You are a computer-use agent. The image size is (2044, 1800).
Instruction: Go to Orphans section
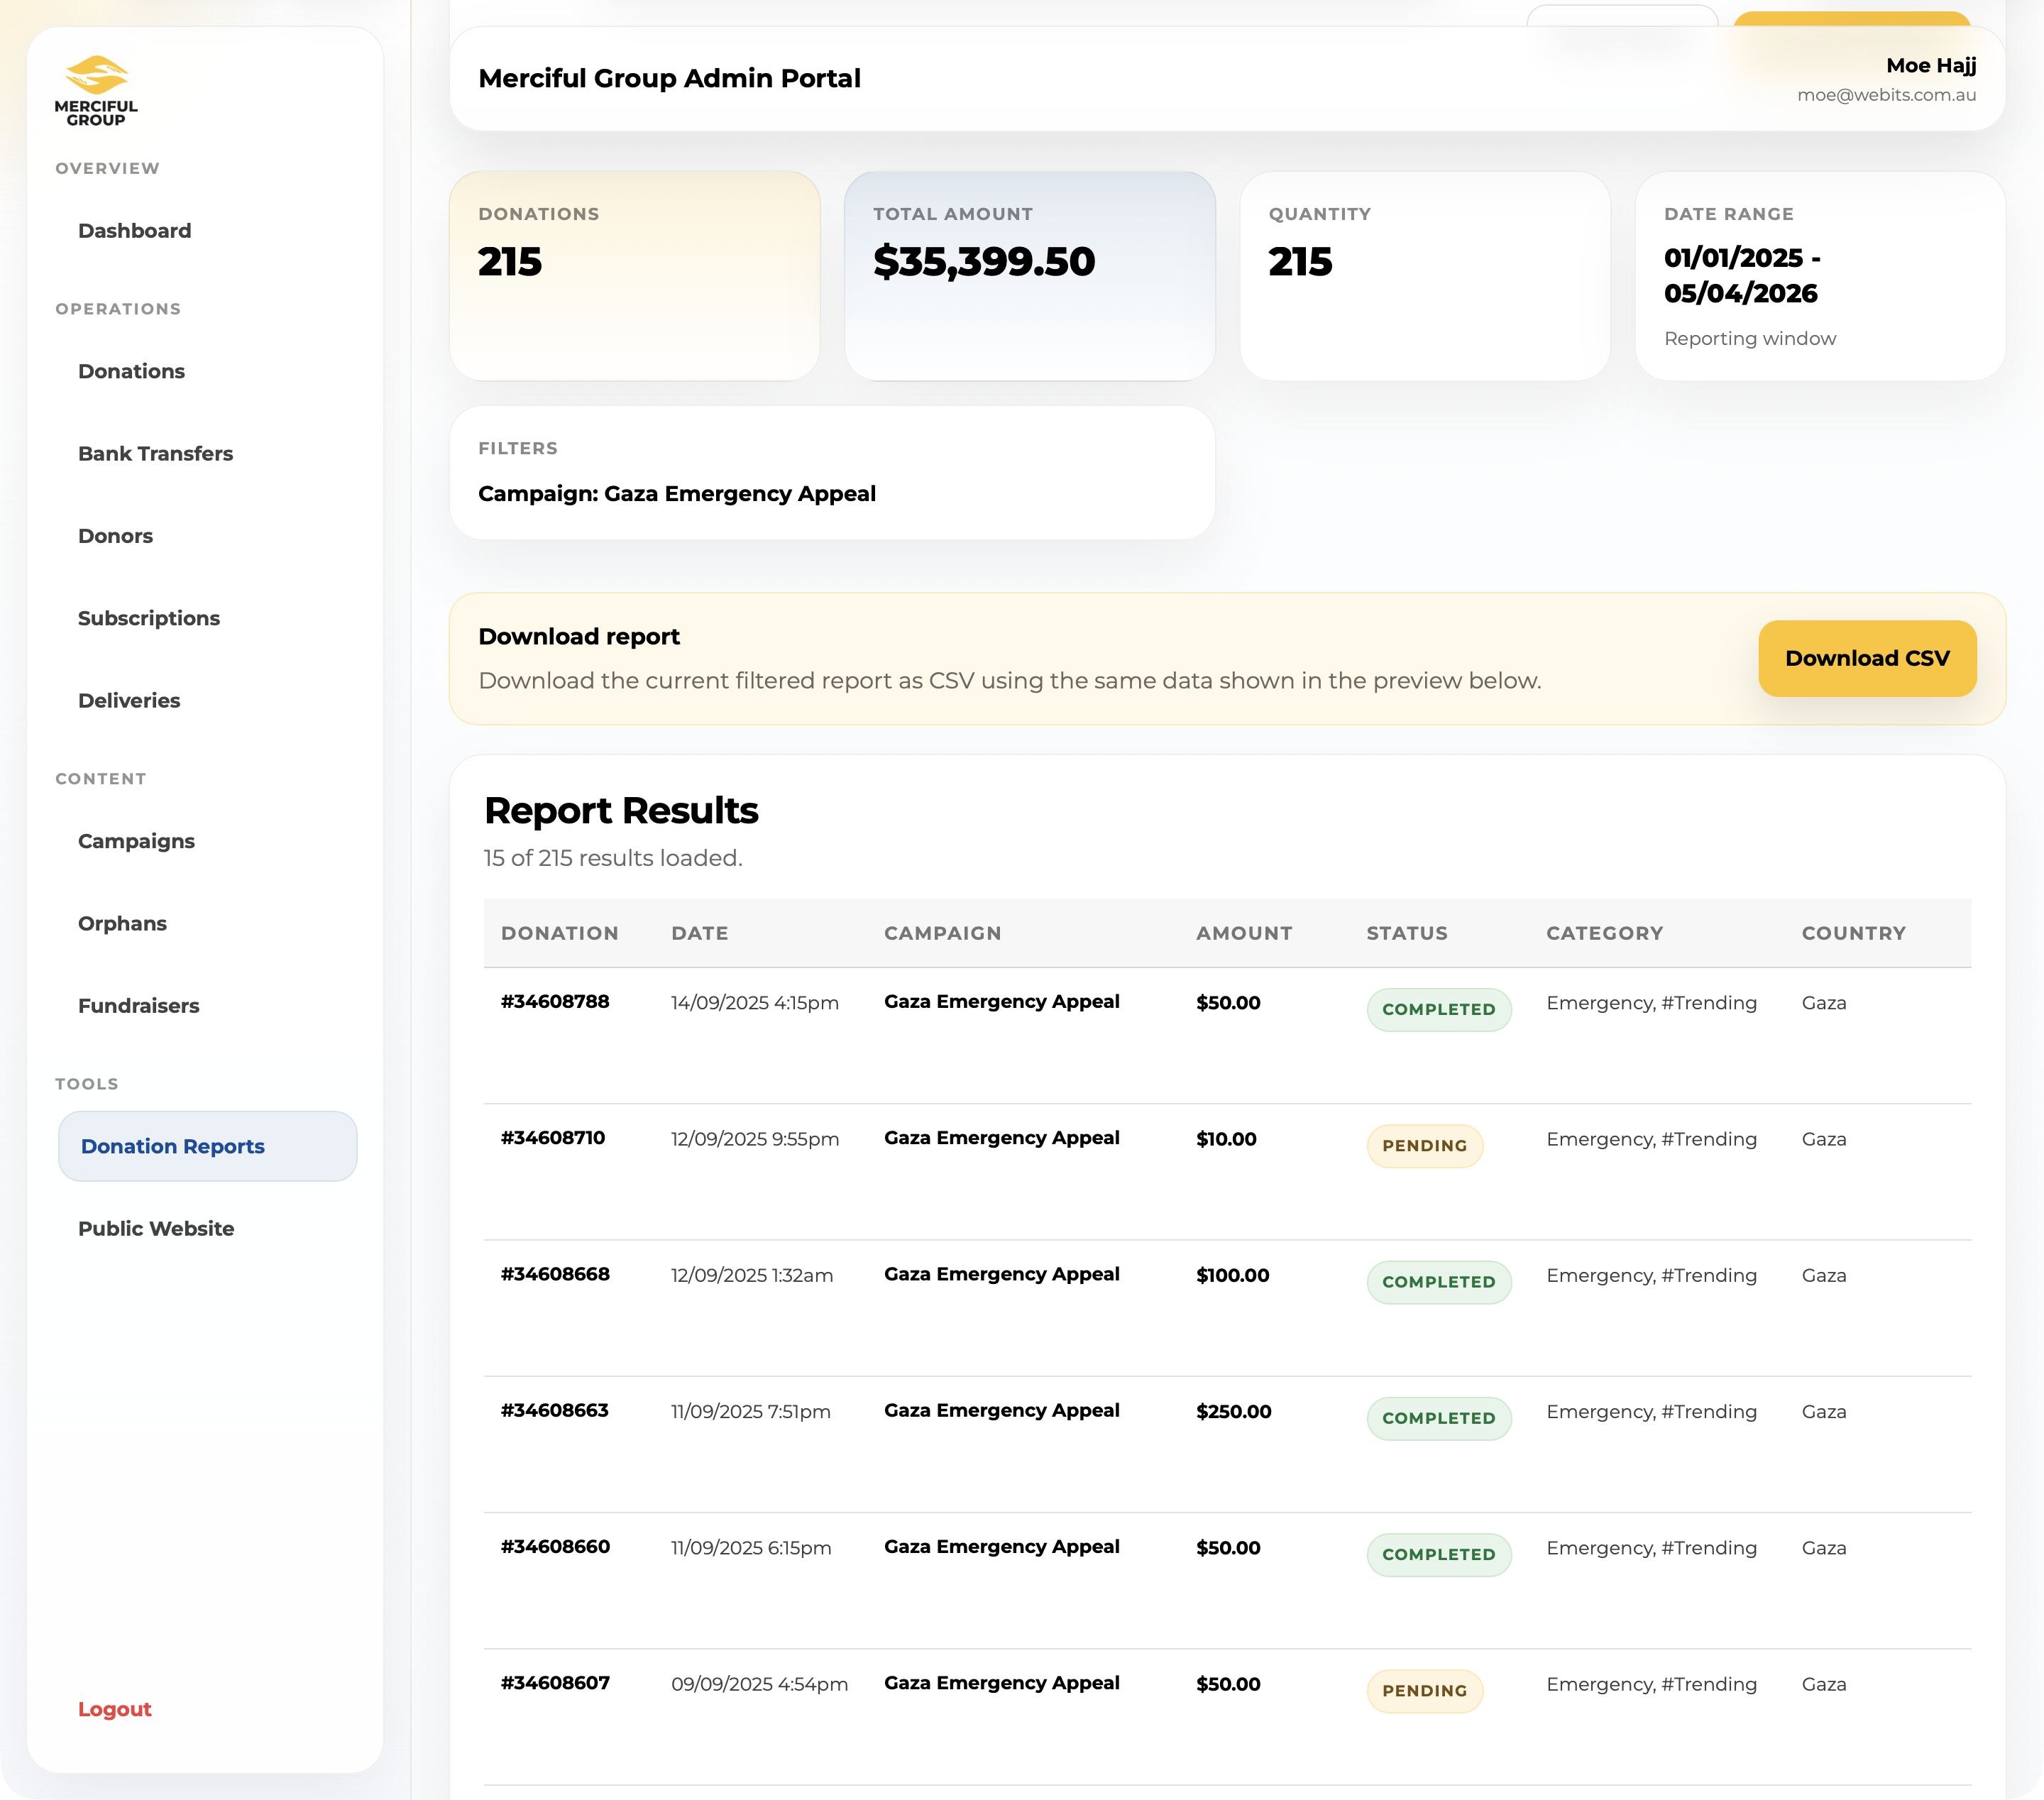(x=122, y=924)
